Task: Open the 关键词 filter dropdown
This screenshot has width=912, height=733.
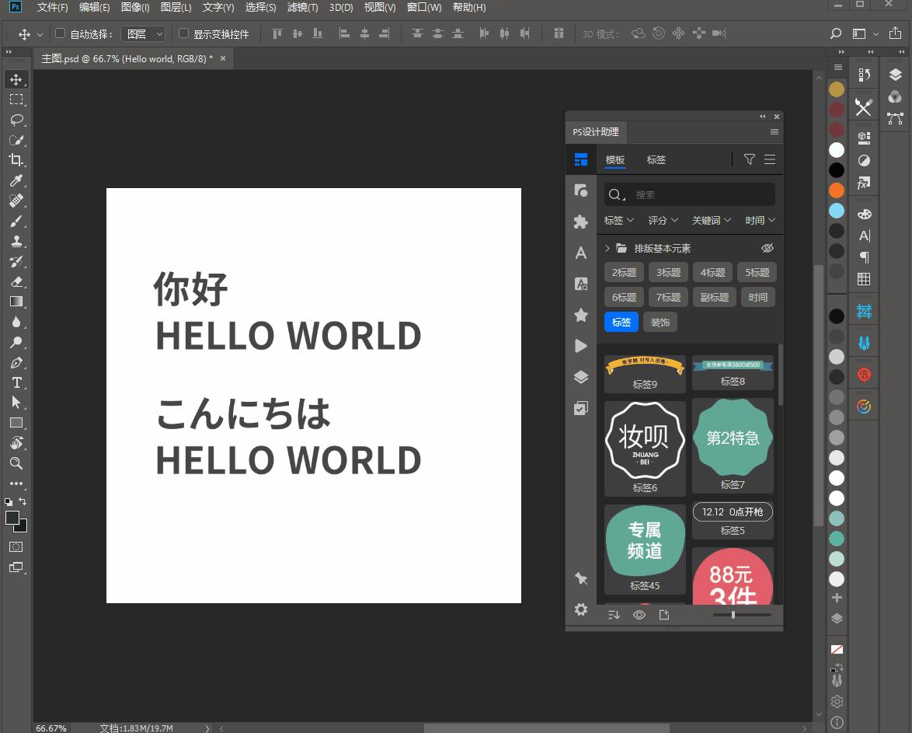Action: click(x=711, y=221)
